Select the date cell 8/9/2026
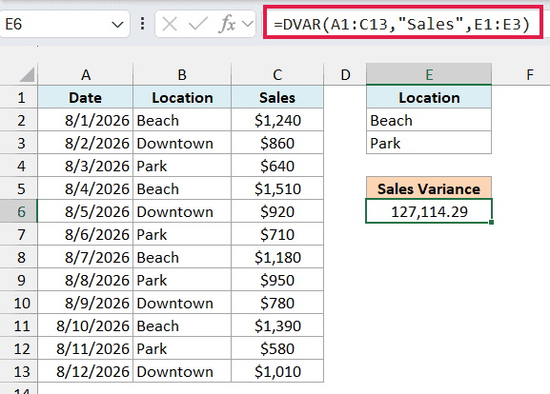The image size is (550, 394). tap(85, 303)
